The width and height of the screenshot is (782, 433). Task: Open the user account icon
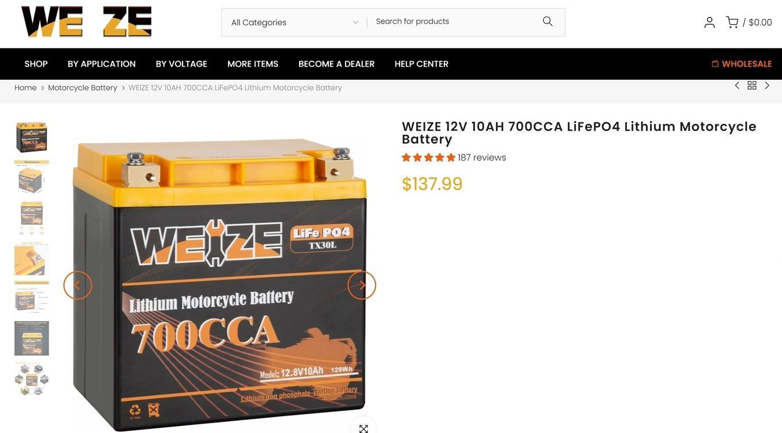[x=710, y=22]
